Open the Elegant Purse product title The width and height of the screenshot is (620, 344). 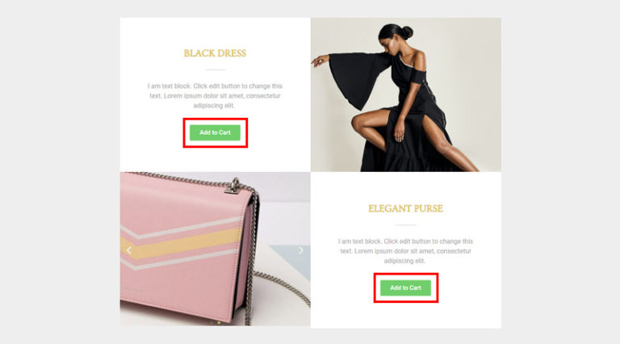(x=406, y=208)
